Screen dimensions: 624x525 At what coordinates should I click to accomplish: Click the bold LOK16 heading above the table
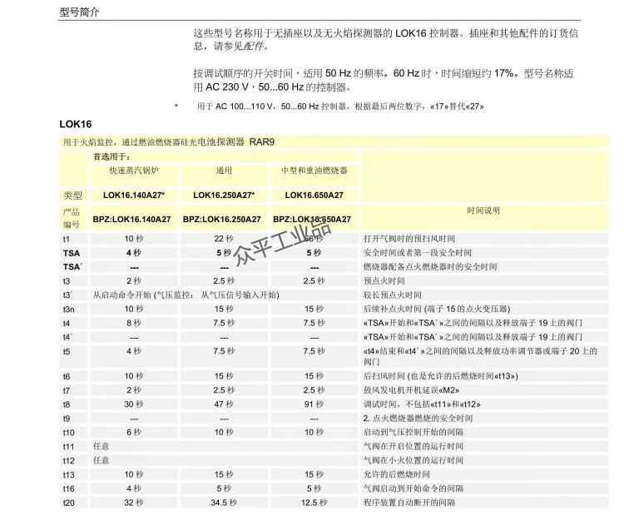click(x=76, y=125)
